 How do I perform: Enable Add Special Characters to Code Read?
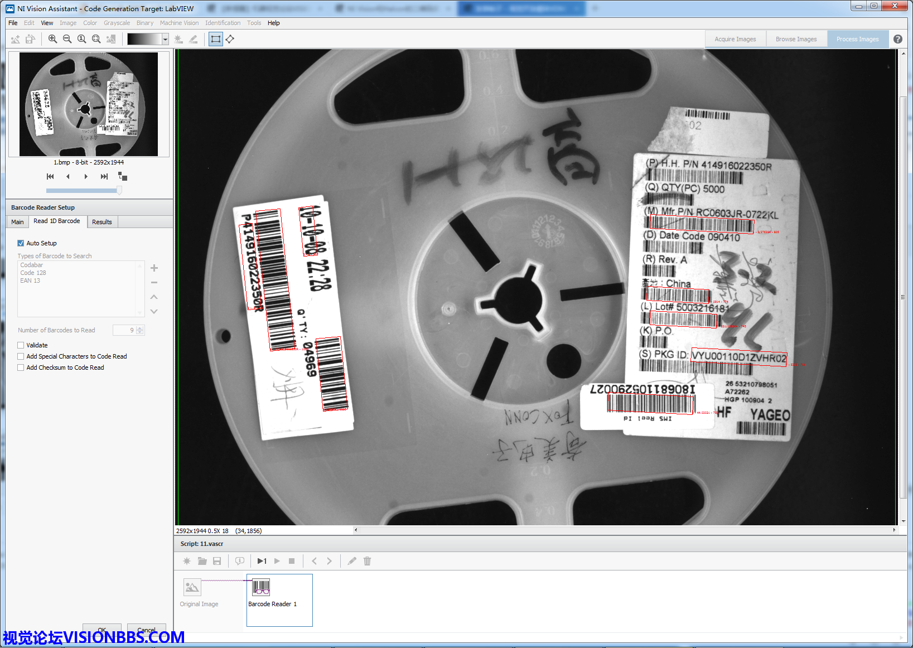pos(21,356)
